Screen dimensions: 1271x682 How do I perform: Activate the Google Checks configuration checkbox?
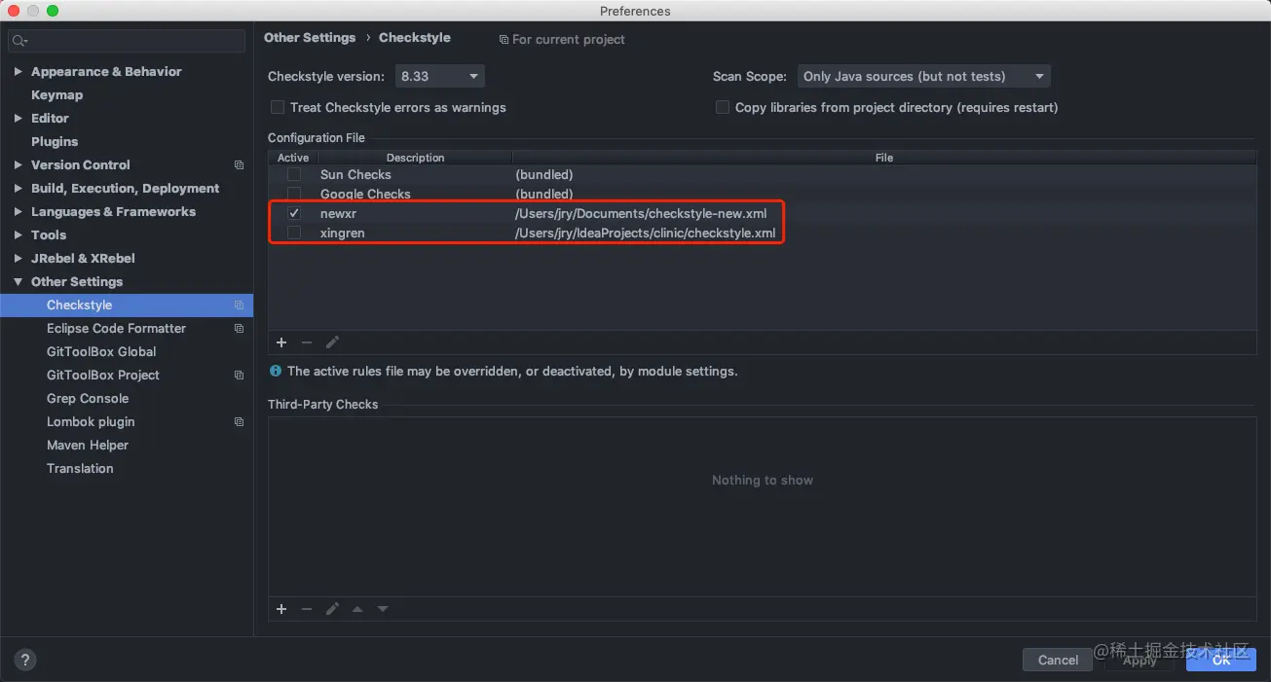coord(293,194)
